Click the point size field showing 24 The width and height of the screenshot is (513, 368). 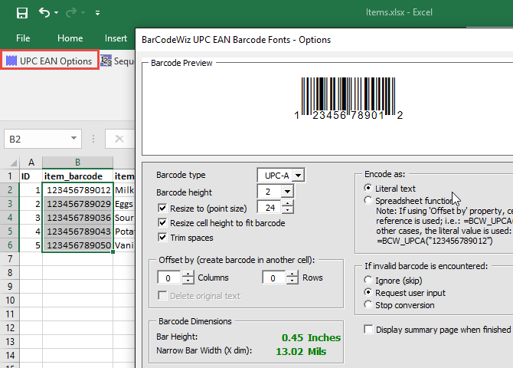click(x=270, y=208)
